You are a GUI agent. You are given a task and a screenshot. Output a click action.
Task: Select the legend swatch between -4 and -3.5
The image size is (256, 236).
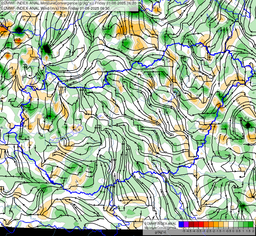196,224
